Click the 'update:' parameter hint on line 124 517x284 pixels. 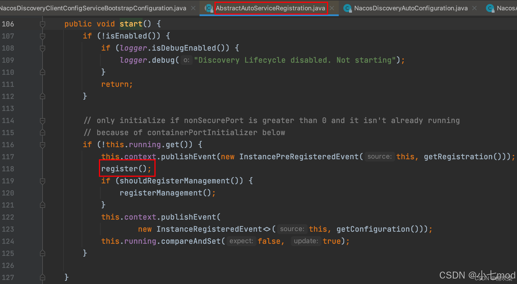click(306, 241)
